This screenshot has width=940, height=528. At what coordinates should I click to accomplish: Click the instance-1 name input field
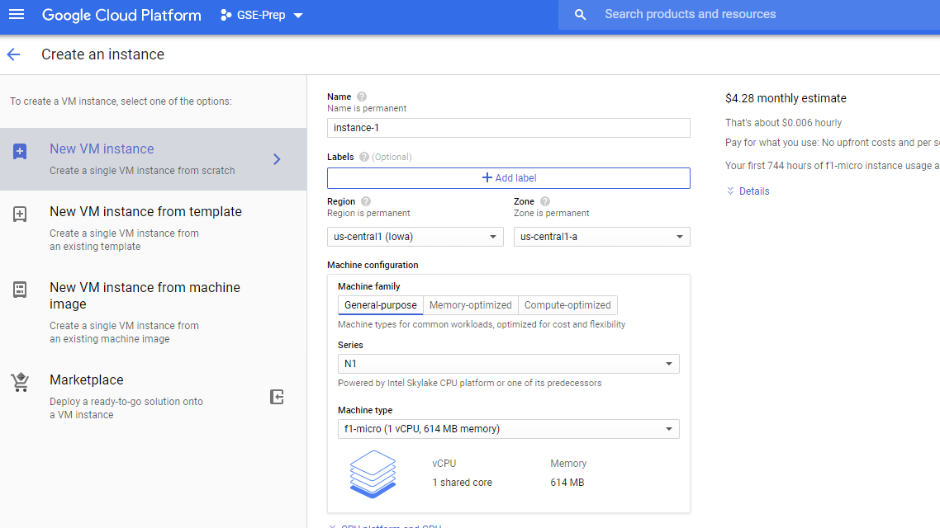pyautogui.click(x=508, y=128)
